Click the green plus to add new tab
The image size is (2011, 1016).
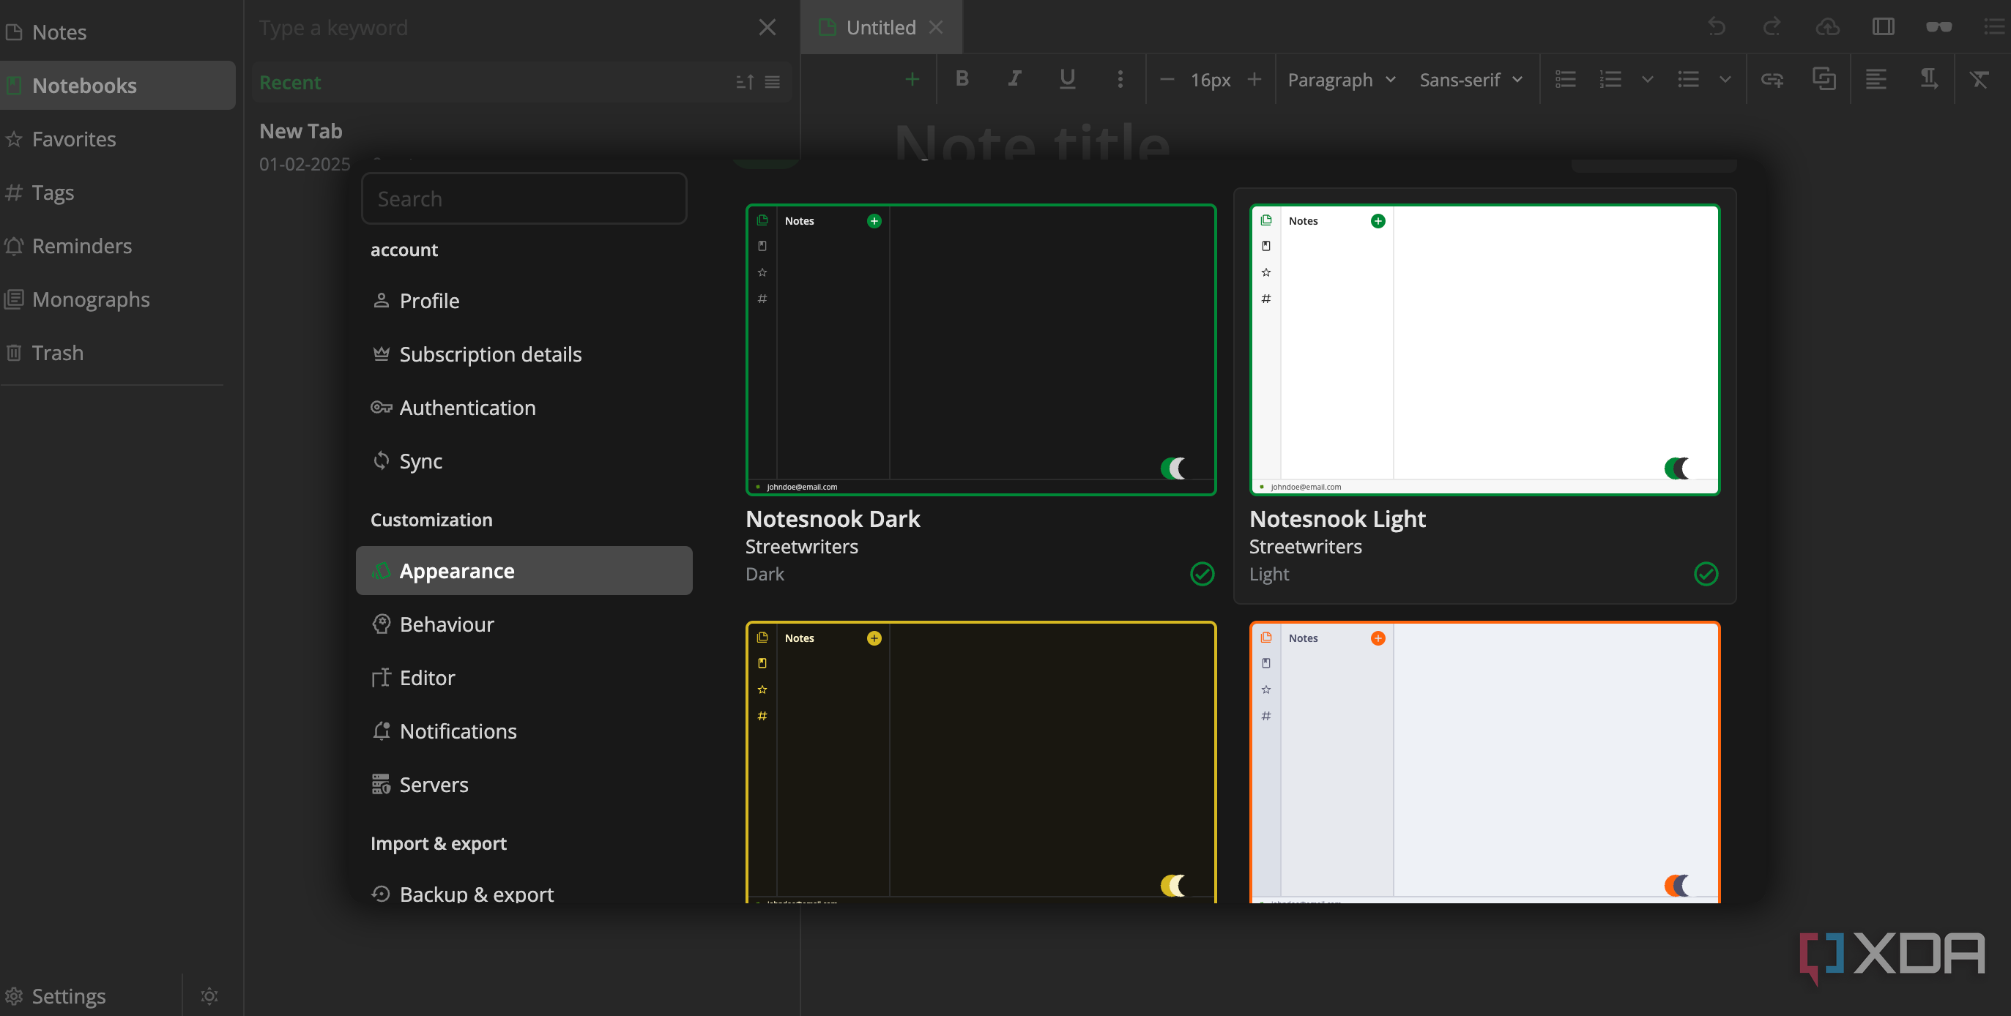911,79
